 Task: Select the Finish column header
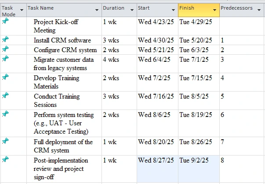pos(193,8)
